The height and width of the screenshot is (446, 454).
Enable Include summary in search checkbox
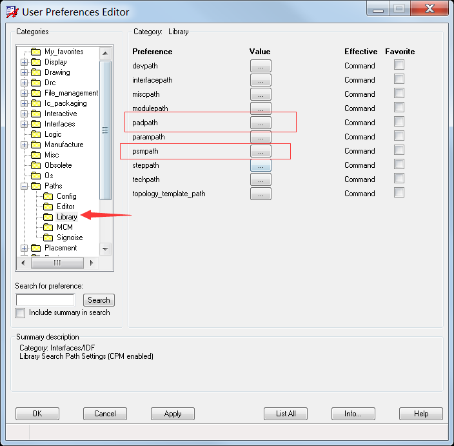coord(20,313)
